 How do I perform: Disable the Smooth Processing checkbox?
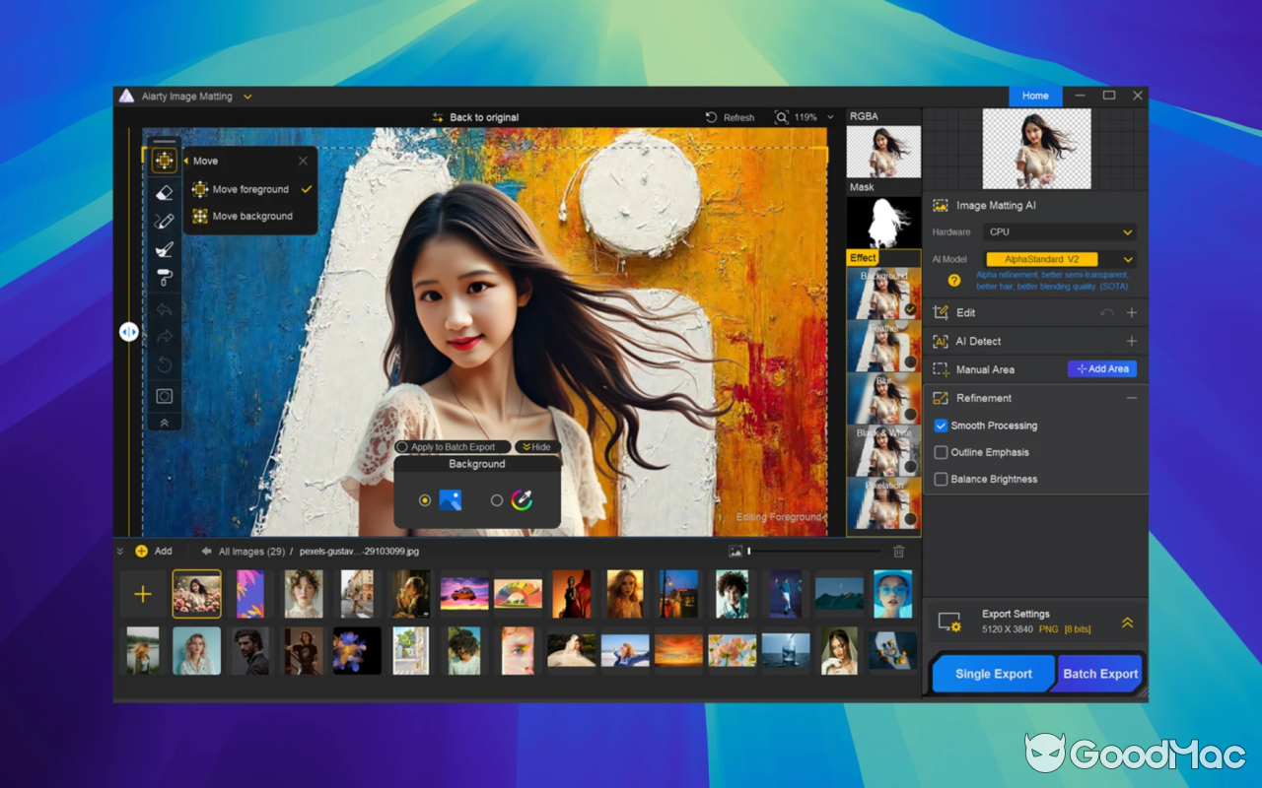point(941,426)
